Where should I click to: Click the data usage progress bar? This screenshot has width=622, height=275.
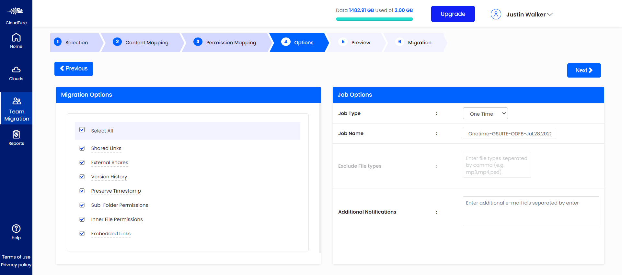tap(374, 19)
